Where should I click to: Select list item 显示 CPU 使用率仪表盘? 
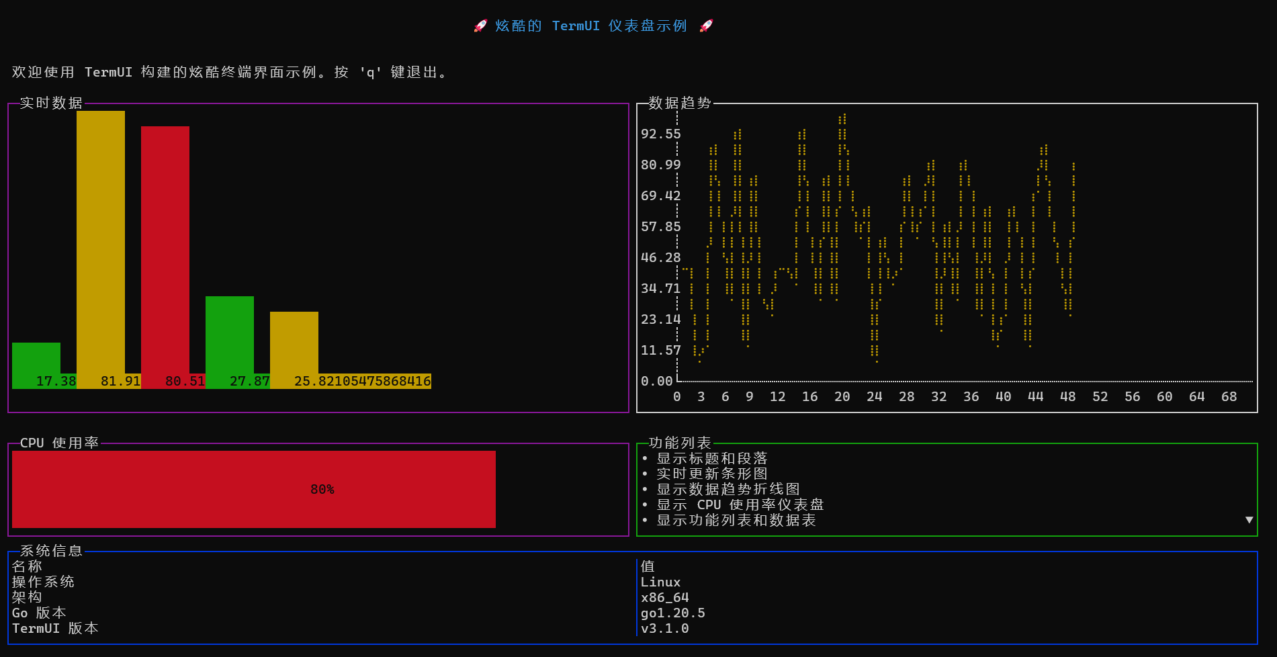pos(740,505)
